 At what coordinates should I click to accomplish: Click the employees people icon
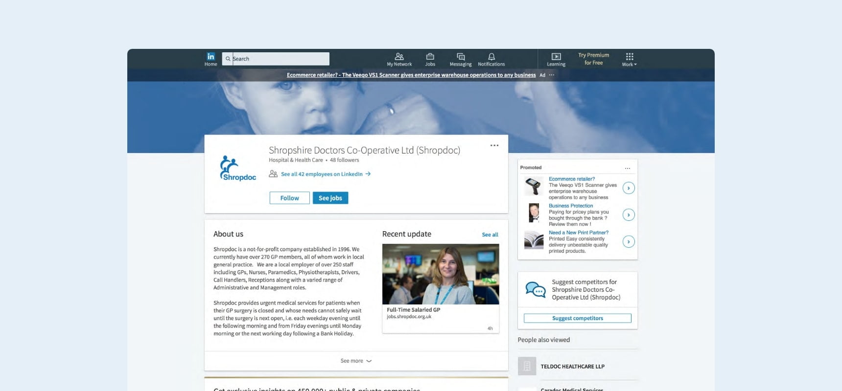pos(273,174)
